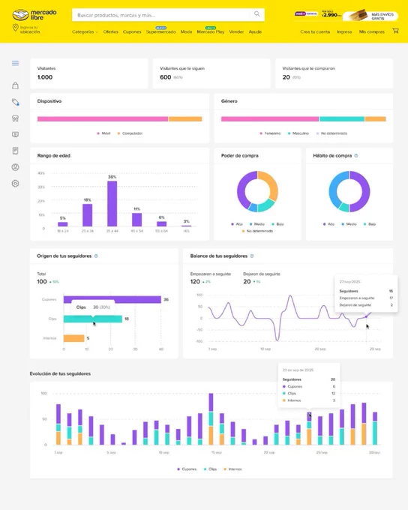Click the 25 a 34 age bar
This screenshot has width=408, height=510.
pyautogui.click(x=88, y=215)
